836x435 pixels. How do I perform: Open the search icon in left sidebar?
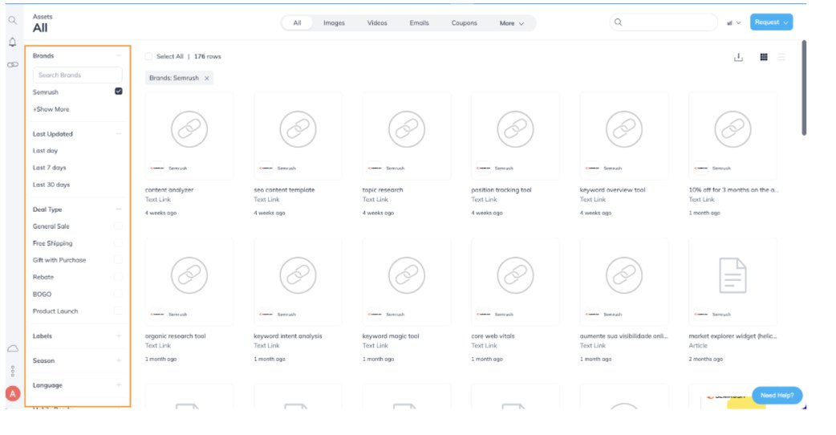click(12, 20)
